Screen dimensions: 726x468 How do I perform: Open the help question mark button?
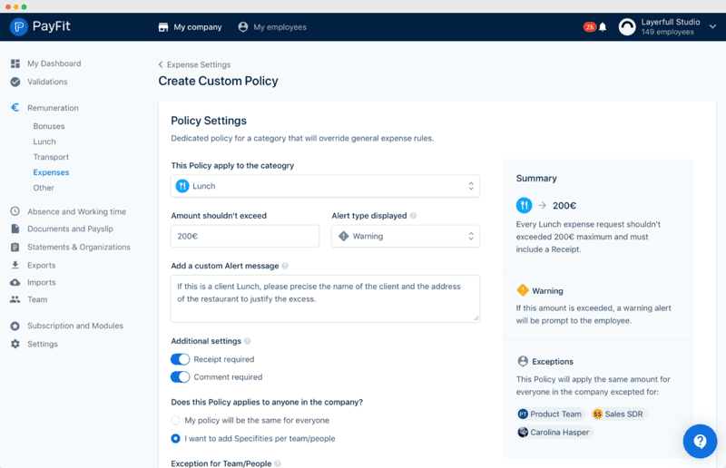tap(700, 441)
